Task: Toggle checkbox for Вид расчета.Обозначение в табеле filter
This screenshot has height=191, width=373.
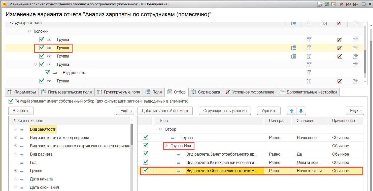Action: coord(145,170)
